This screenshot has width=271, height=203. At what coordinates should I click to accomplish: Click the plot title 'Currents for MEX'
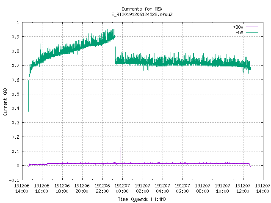tap(142, 9)
